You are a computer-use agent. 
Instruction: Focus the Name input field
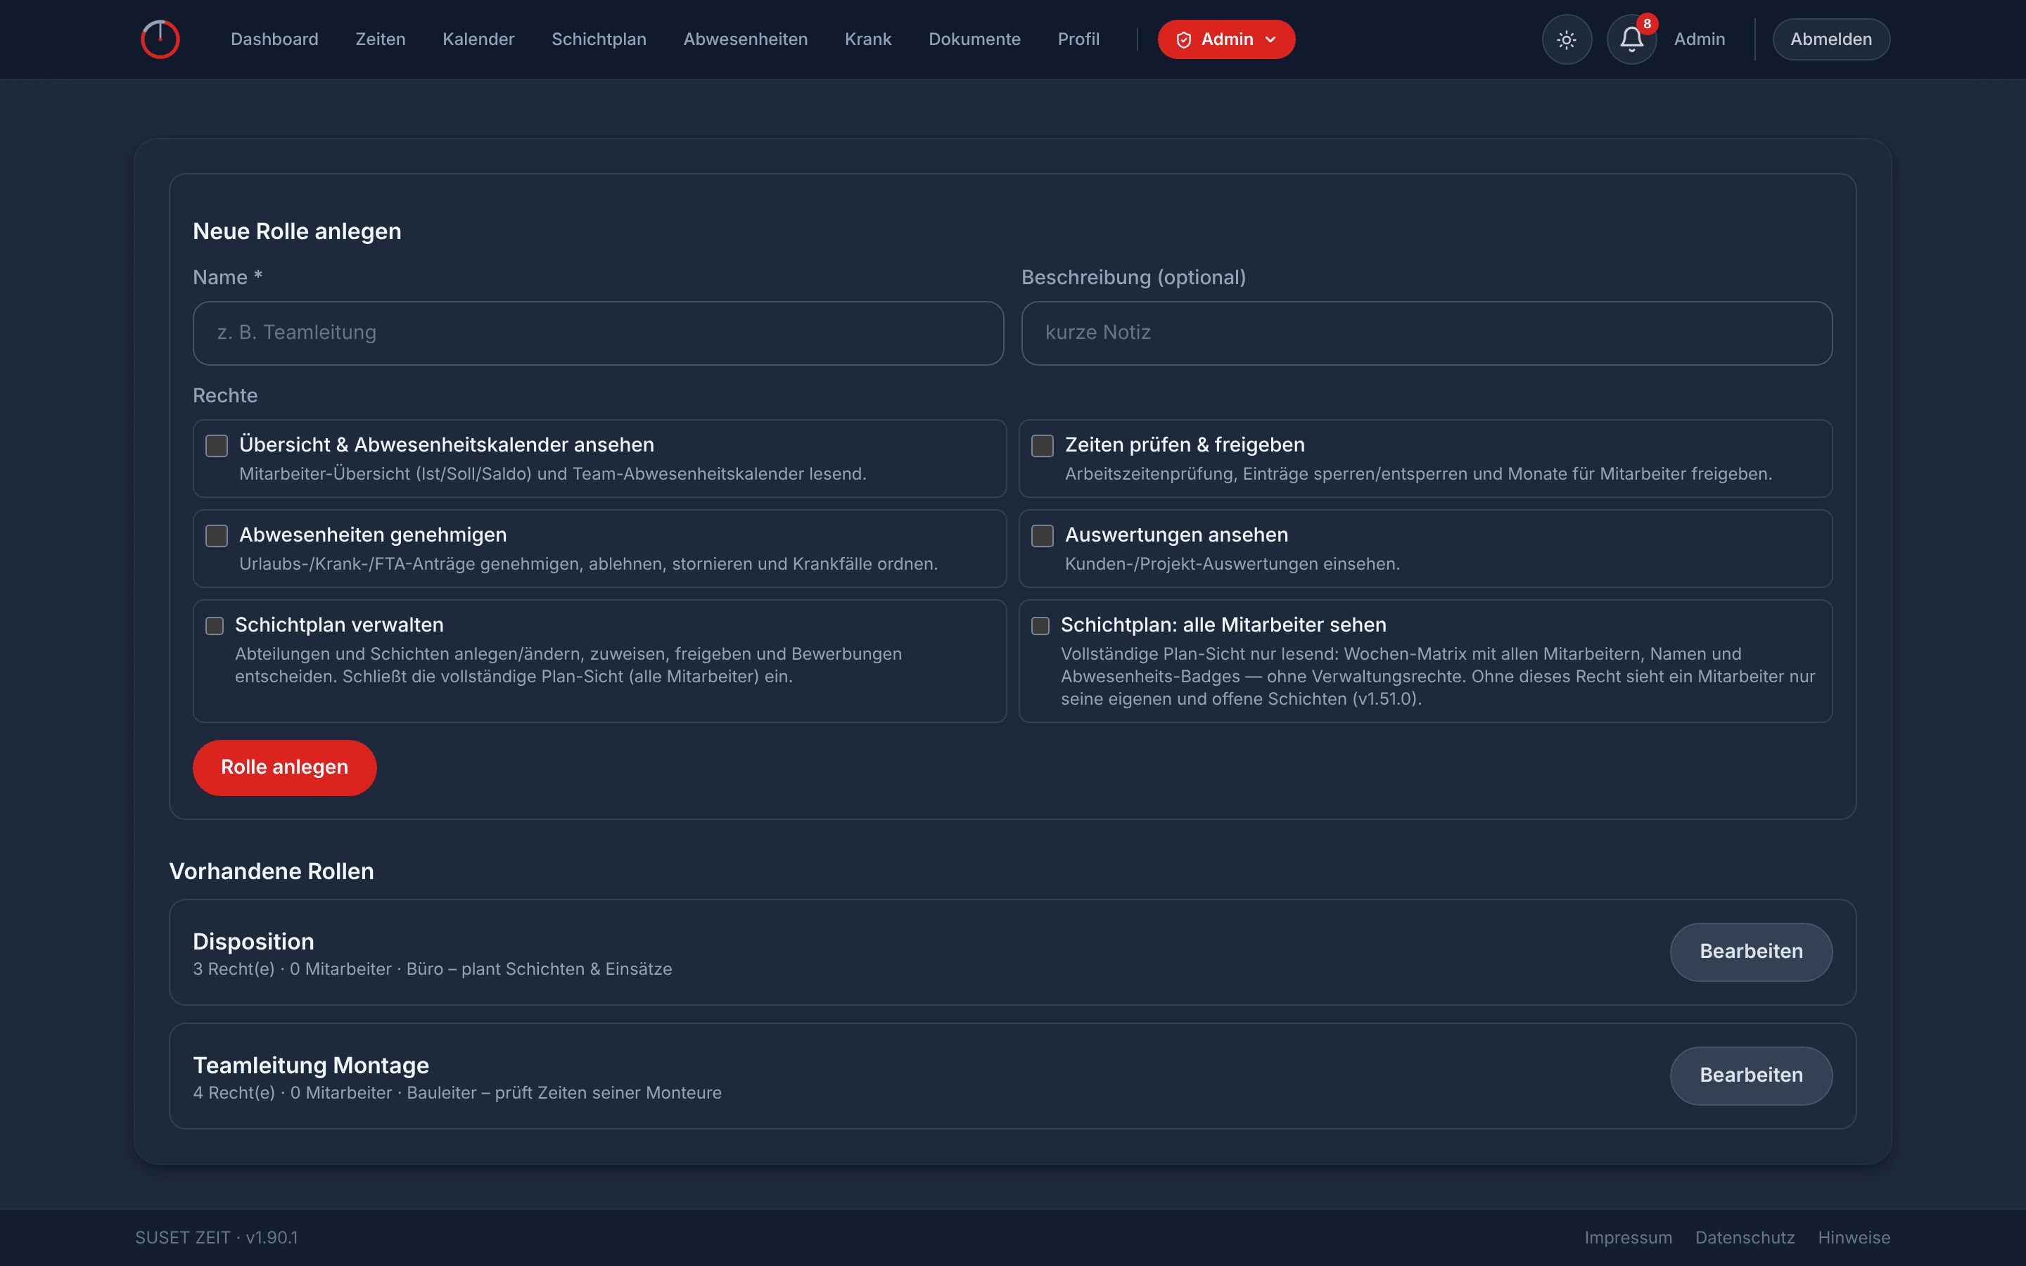(598, 333)
